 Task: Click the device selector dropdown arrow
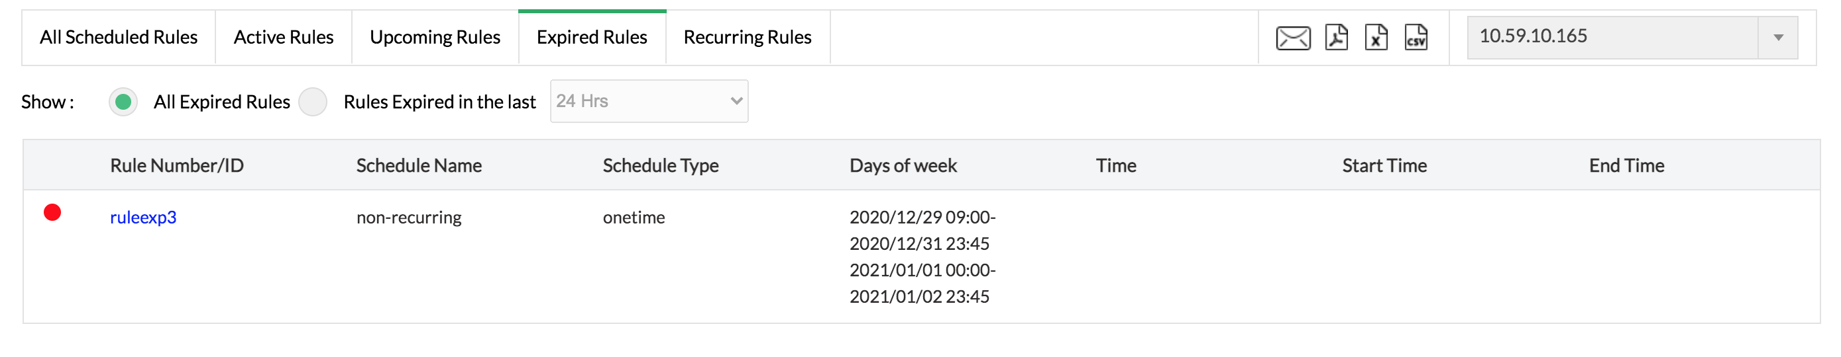1778,38
